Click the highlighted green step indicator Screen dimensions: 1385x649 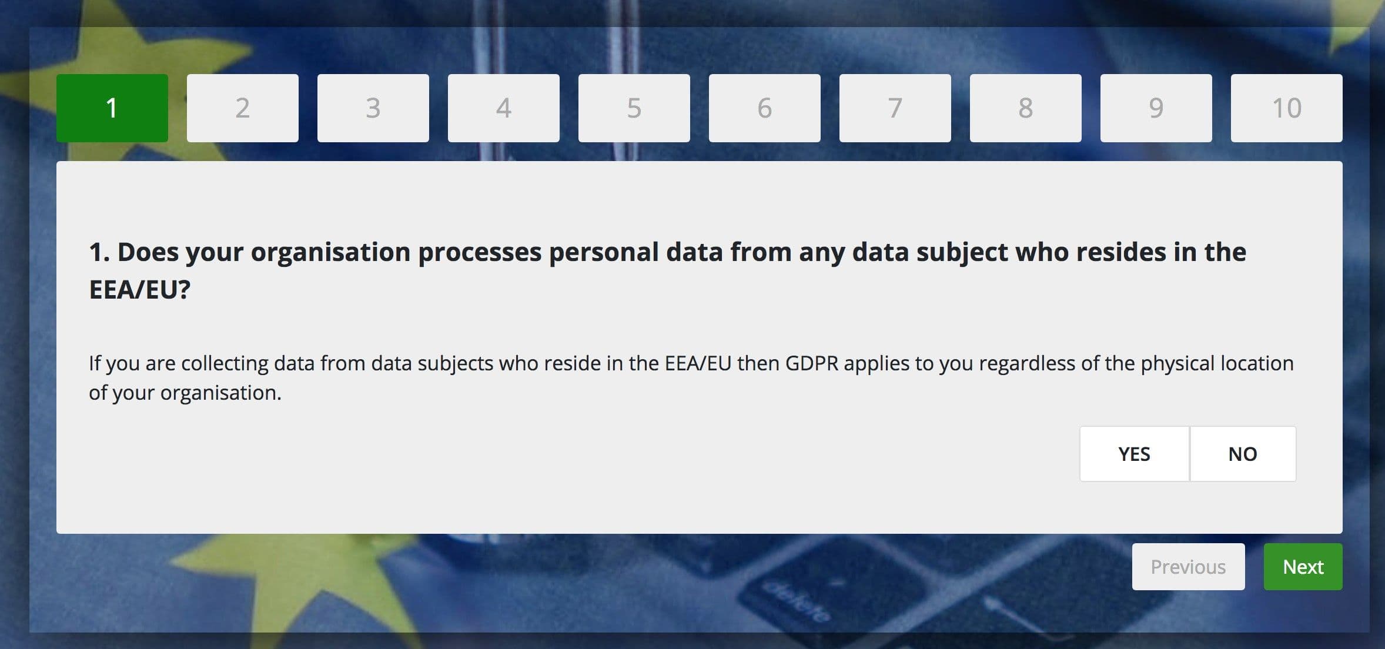[112, 108]
